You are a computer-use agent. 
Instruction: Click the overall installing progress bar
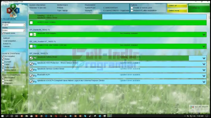tap(118, 17)
